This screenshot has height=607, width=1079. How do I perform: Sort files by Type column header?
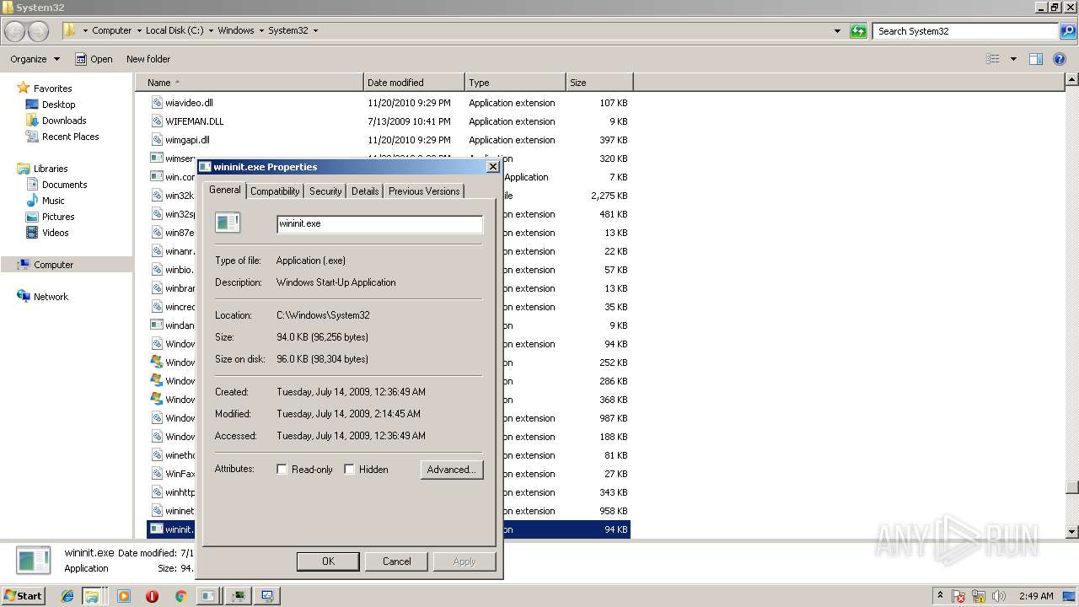pos(515,83)
